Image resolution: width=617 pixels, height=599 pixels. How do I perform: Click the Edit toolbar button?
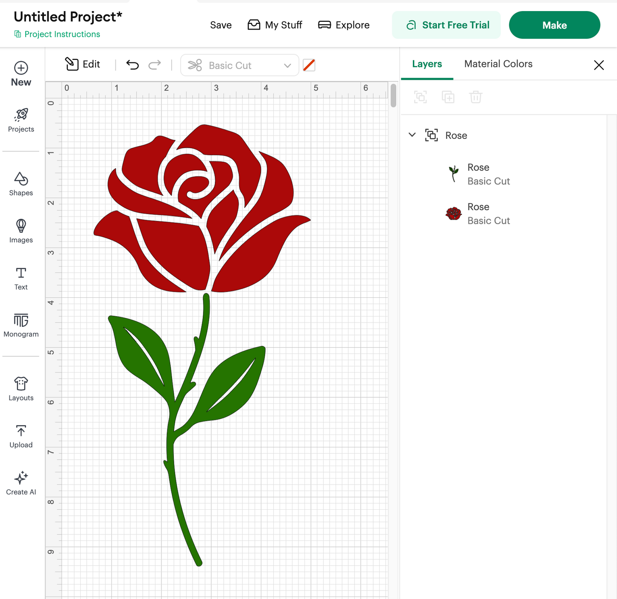pos(82,64)
